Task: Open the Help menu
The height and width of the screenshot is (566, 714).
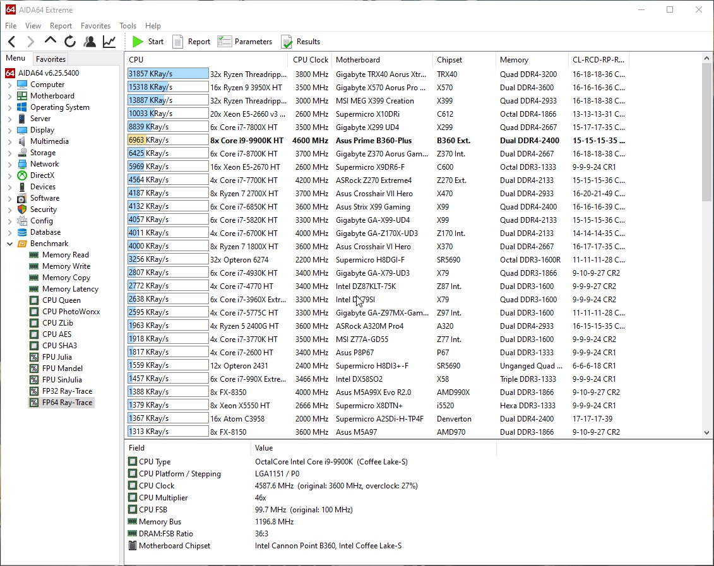Action: 153,26
